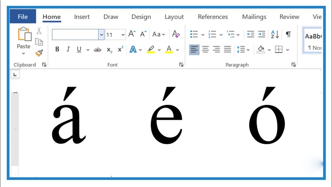
Task: Insert multilevel list
Action: point(230,34)
